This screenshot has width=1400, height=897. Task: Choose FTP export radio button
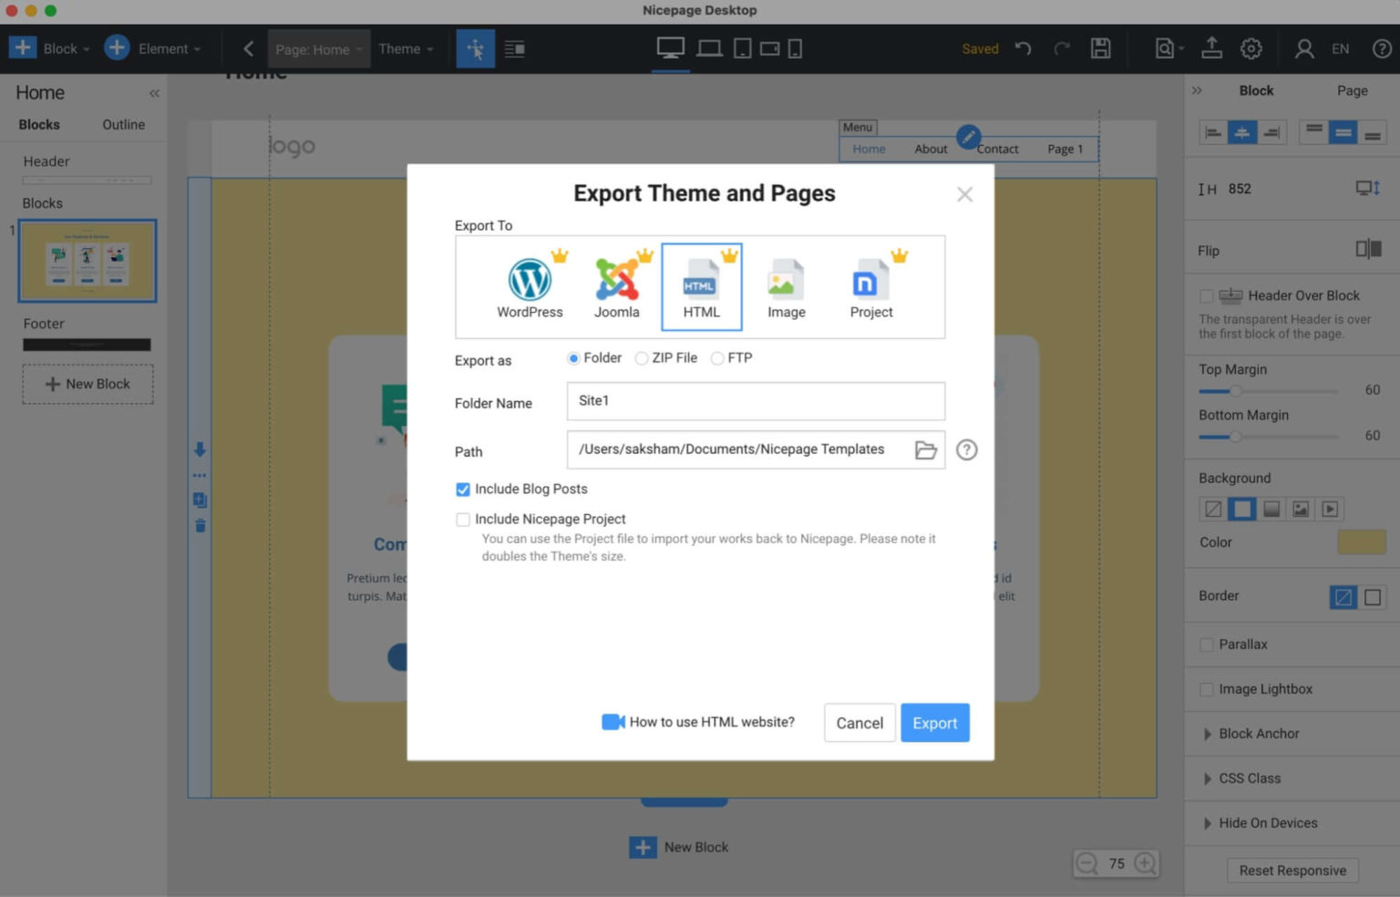[718, 358]
